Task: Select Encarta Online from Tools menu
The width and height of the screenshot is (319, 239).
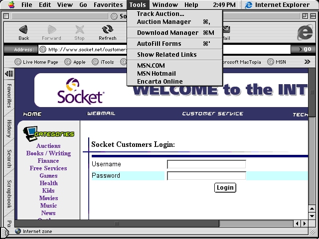Action: tap(175, 81)
